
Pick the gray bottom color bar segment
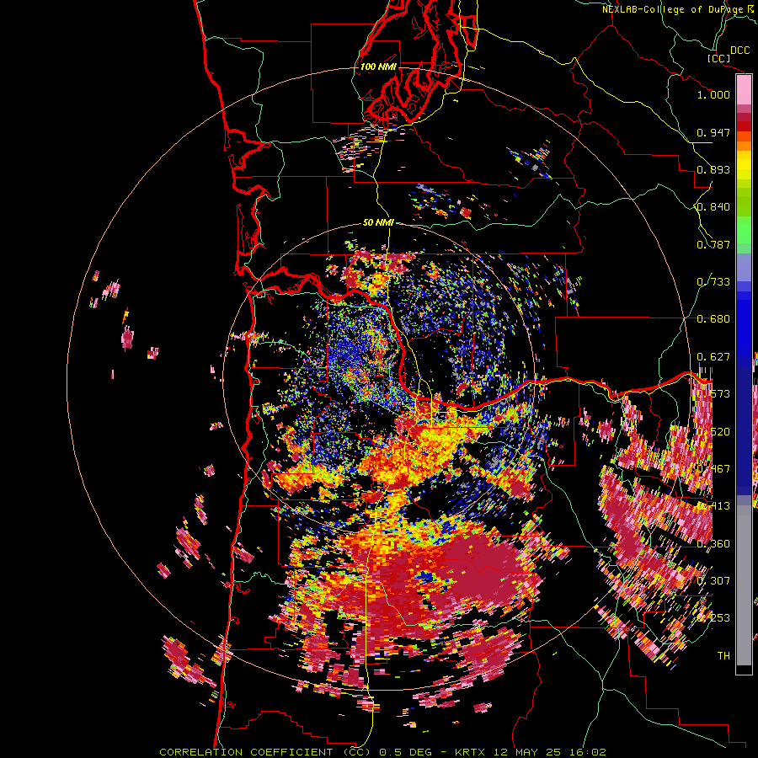click(744, 585)
